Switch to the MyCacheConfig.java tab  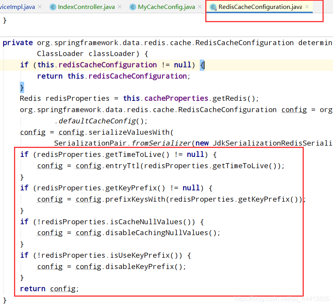pyautogui.click(x=166, y=7)
